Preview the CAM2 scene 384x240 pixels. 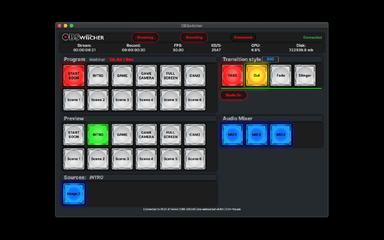(x=195, y=134)
